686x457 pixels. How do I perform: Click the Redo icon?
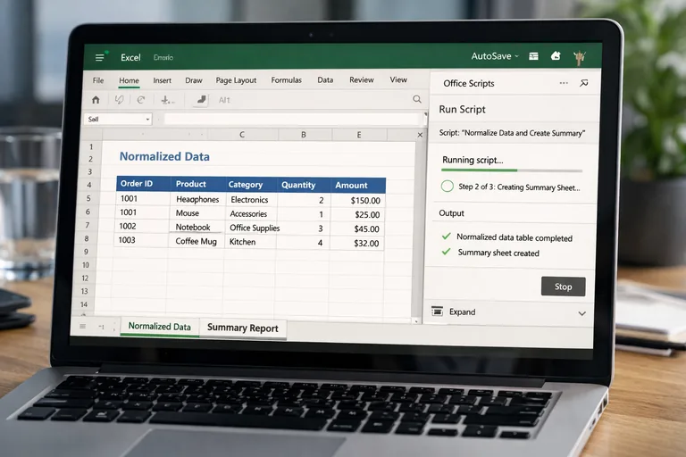tap(141, 100)
